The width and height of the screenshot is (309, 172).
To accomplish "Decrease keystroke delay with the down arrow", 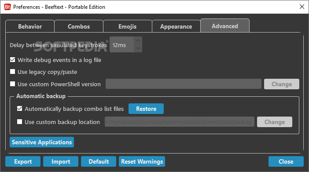I will [x=138, y=48].
